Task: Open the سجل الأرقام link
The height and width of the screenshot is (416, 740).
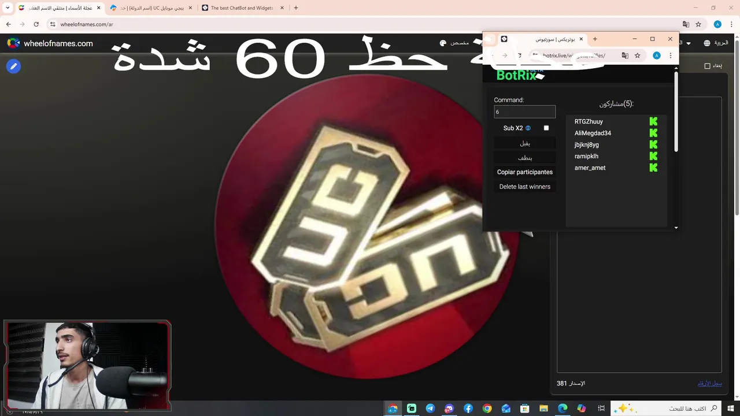Action: click(709, 384)
